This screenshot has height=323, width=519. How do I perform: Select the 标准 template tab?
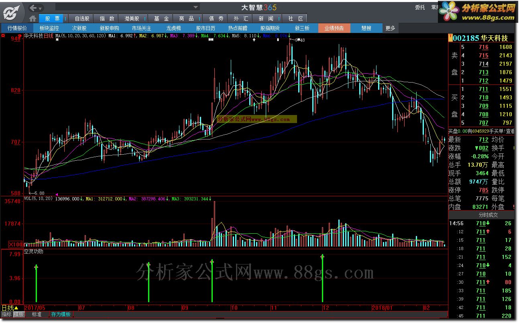point(37,315)
